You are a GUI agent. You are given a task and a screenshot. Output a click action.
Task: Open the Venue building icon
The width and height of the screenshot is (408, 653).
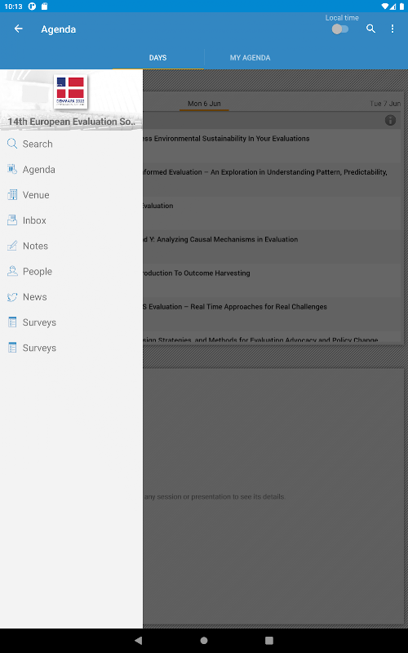(12, 195)
